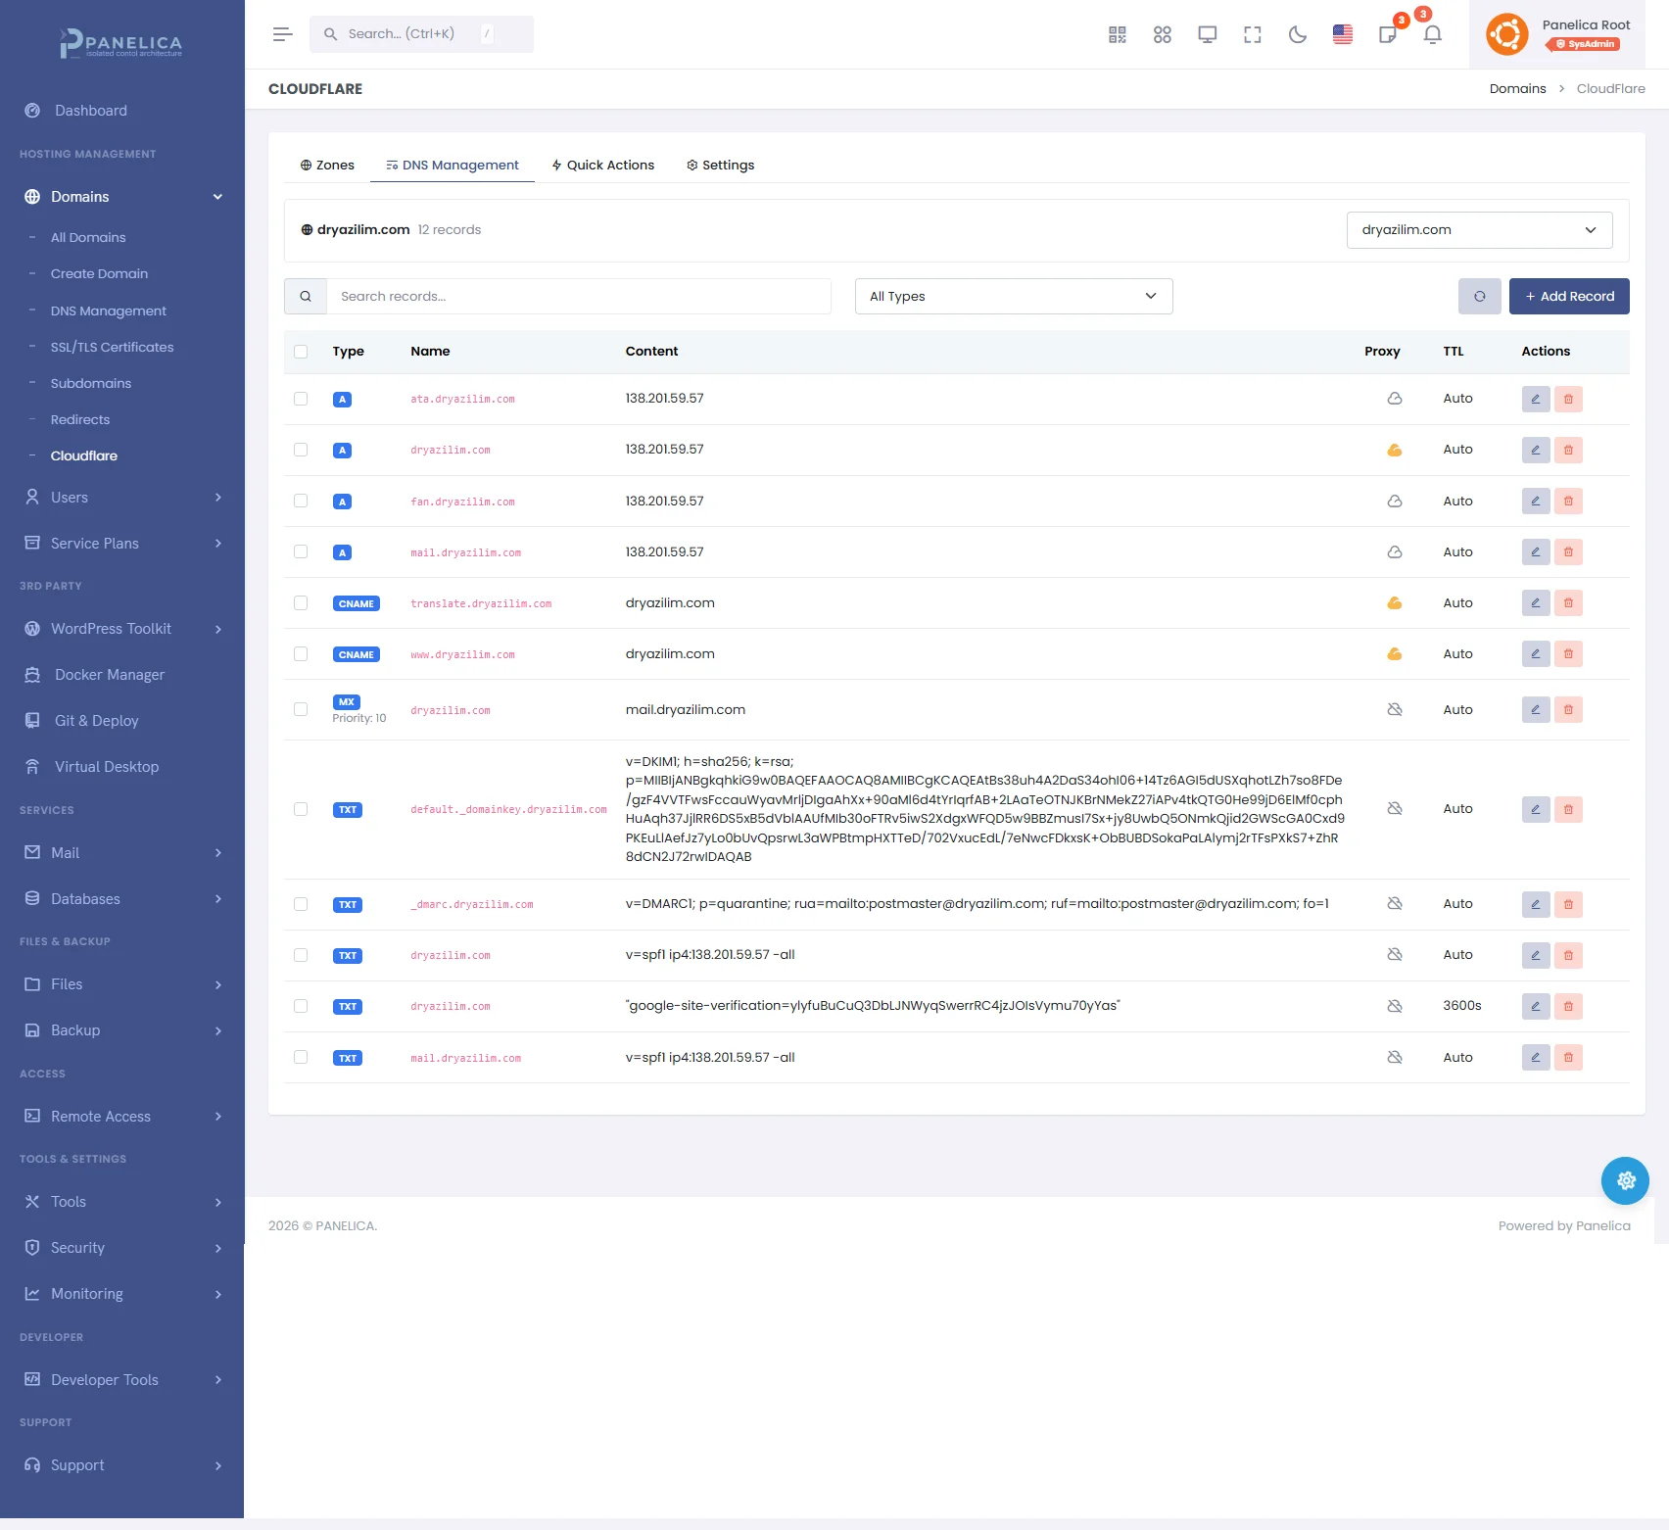Click the Add Record button

pos(1568,297)
